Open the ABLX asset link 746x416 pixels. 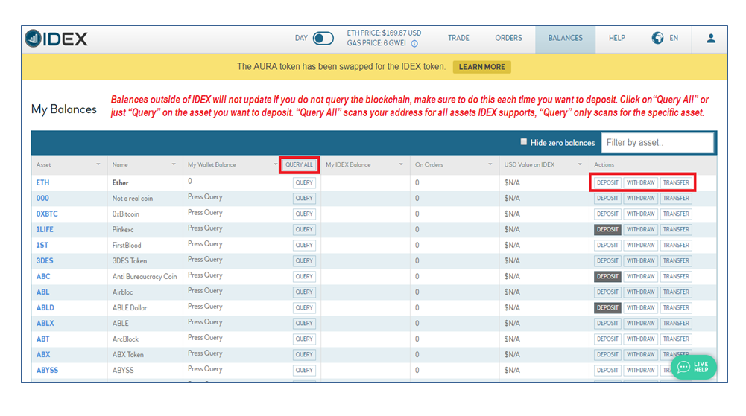[45, 324]
